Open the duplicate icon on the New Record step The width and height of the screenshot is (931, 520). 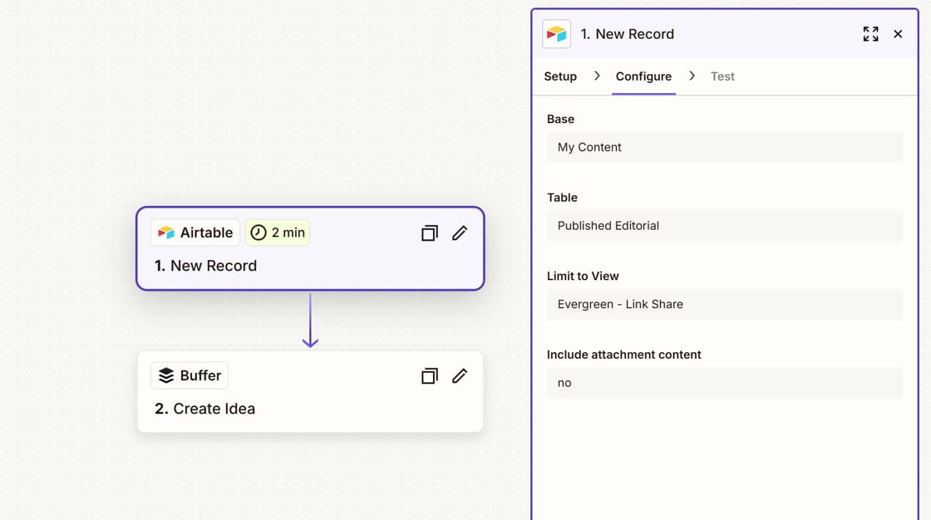[429, 233]
